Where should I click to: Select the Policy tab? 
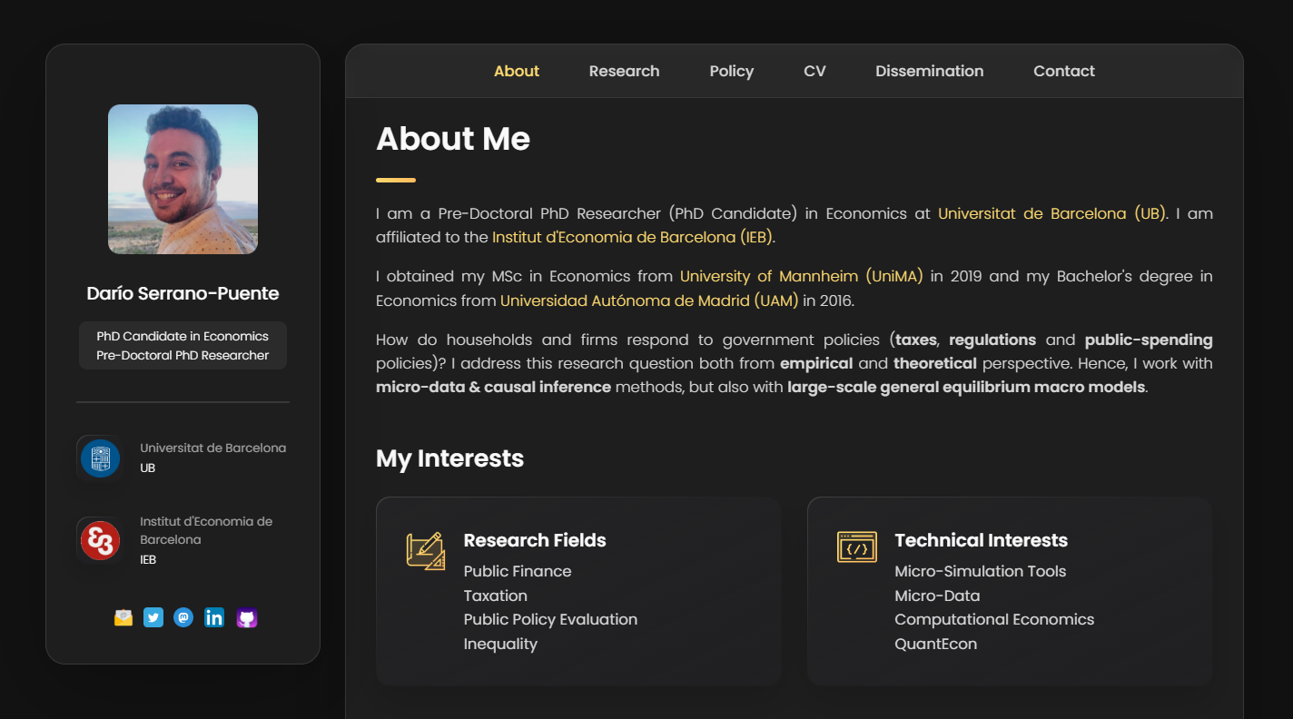(731, 71)
